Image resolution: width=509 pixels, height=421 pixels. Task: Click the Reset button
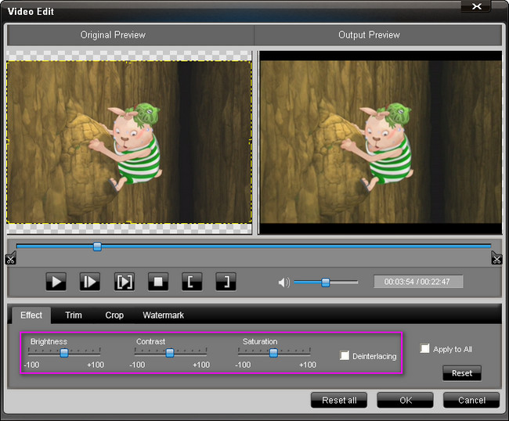(x=462, y=373)
